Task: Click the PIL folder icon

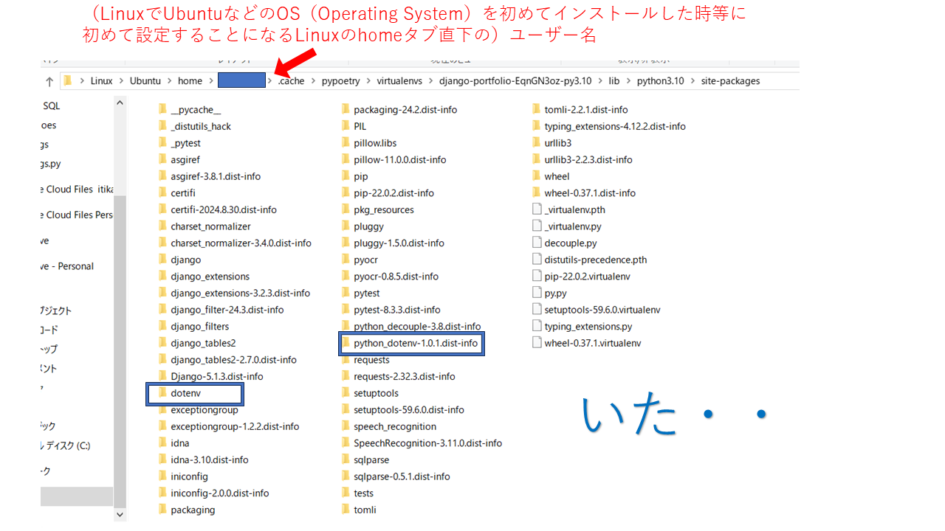Action: 346,126
